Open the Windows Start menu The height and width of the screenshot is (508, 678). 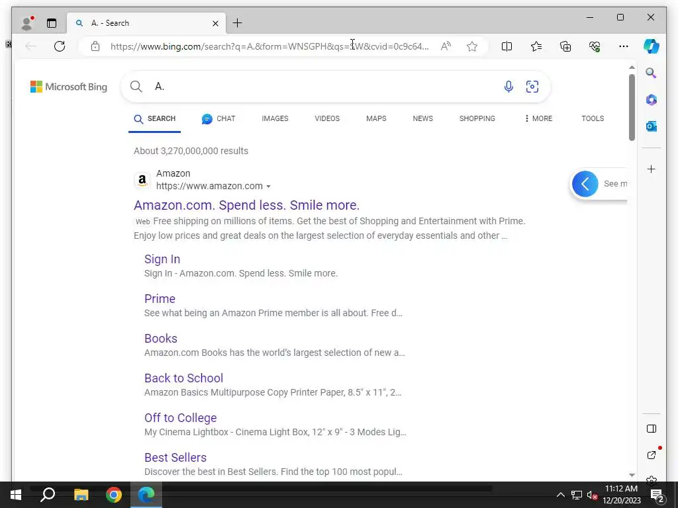pos(16,495)
